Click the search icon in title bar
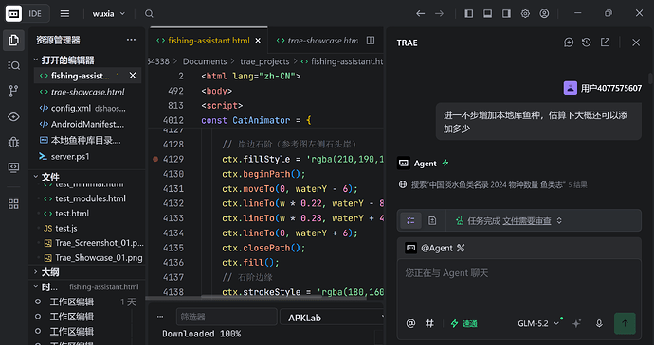The image size is (654, 345). [149, 14]
